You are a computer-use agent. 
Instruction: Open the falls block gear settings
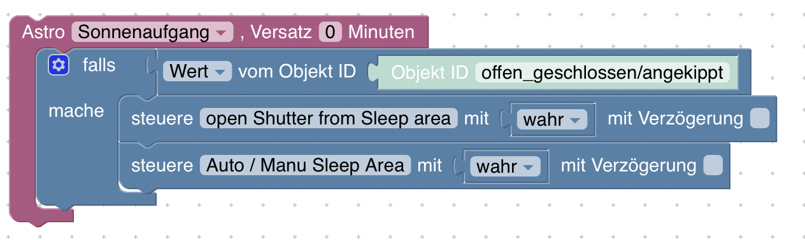tap(59, 65)
